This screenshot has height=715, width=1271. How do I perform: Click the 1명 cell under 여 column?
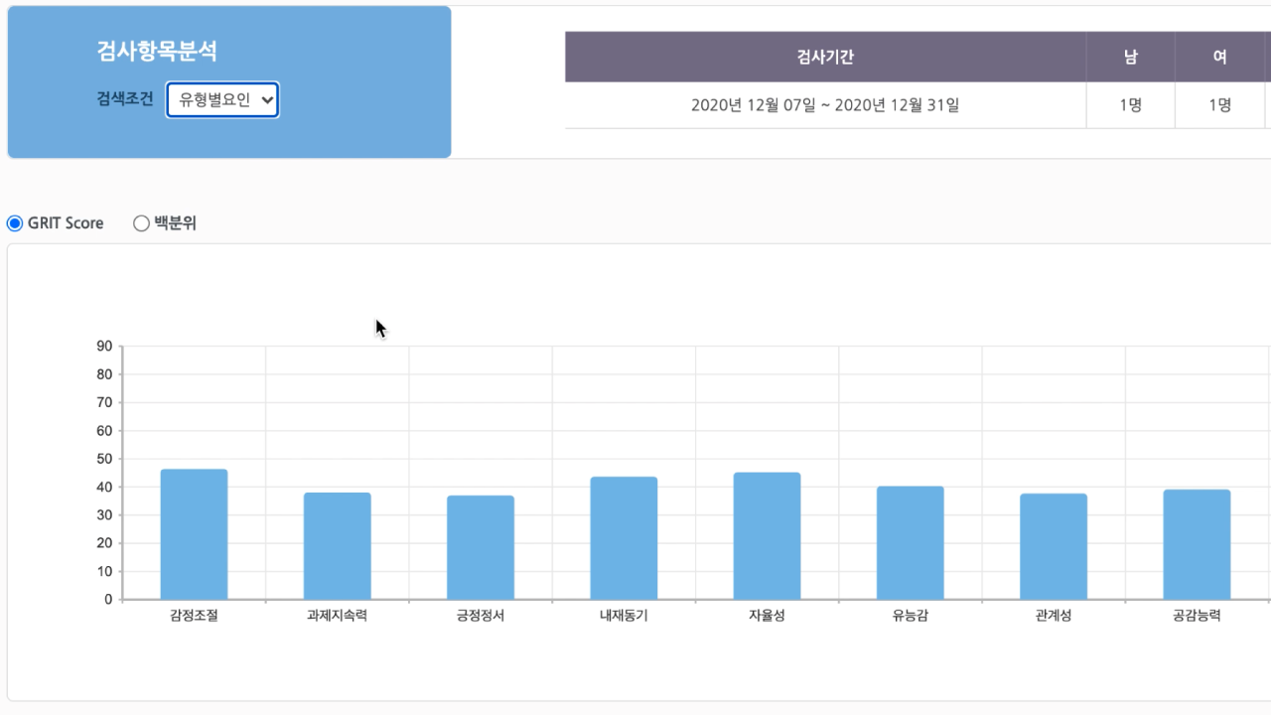tap(1219, 105)
